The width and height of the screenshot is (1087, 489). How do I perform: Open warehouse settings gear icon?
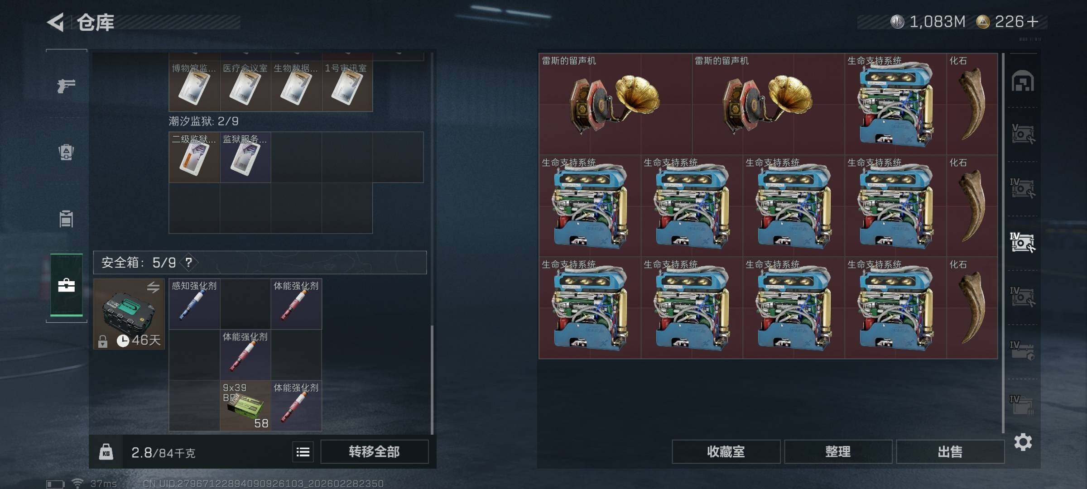pos(1023,442)
